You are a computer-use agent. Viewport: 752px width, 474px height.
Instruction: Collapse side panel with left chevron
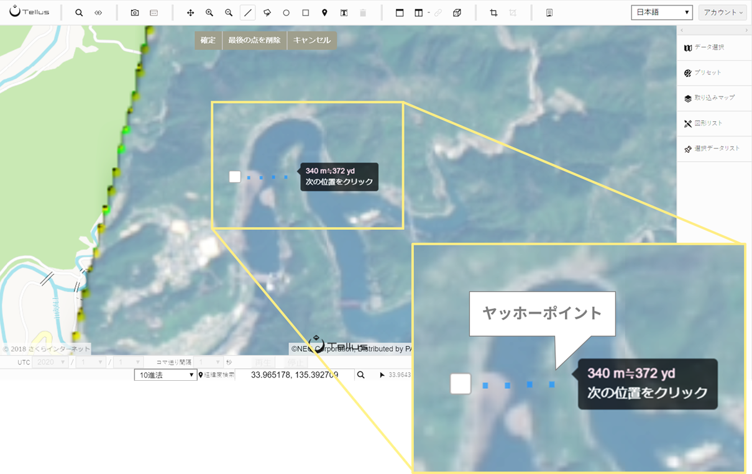click(x=682, y=30)
